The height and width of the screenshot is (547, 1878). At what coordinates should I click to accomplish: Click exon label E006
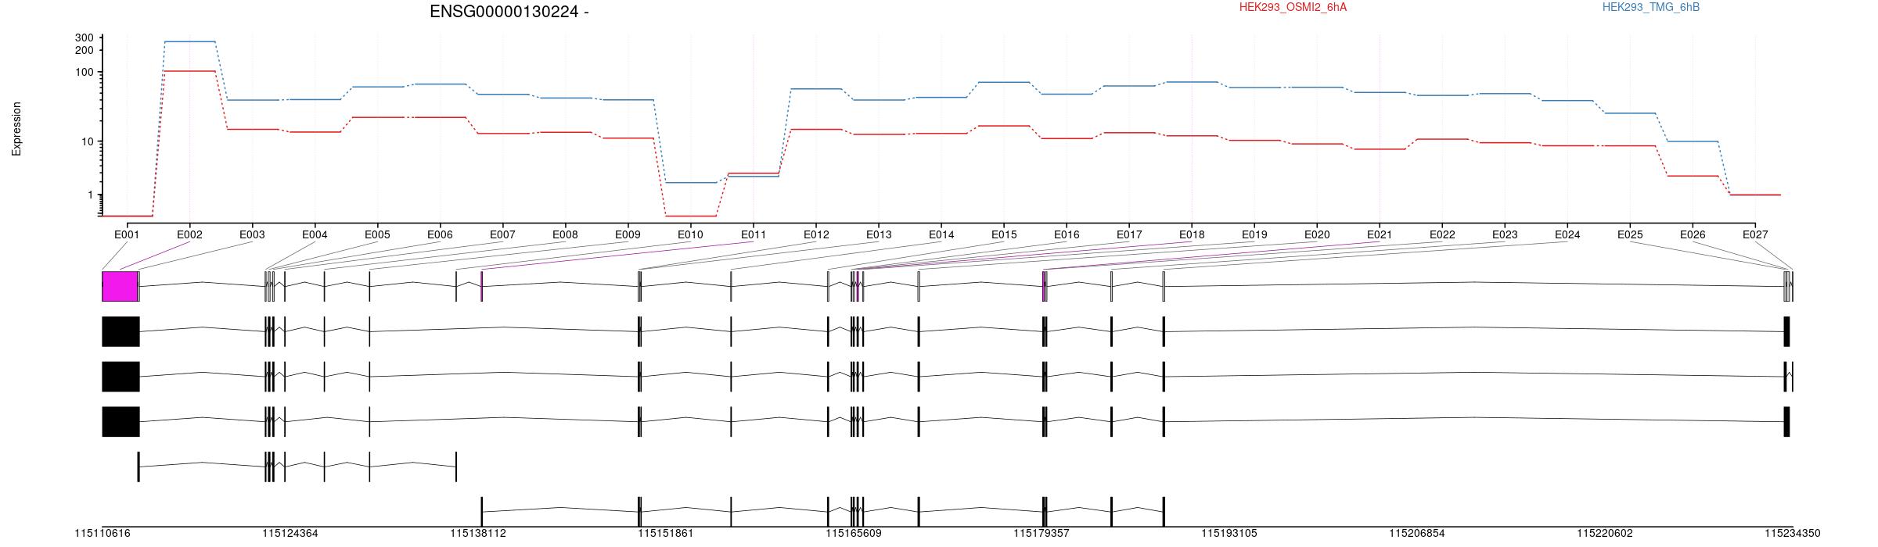coord(440,234)
